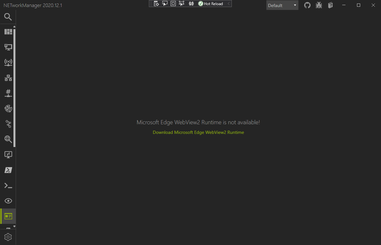Download Microsoft Edge WebView2 Runtime

click(x=198, y=132)
